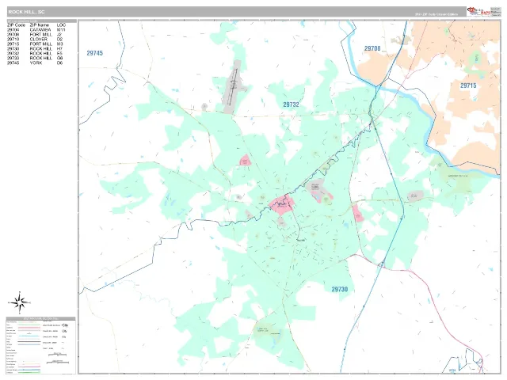Click the 29732 entry in the ZIP table
Image resolution: width=507 pixels, height=380 pixels.
(x=13, y=53)
